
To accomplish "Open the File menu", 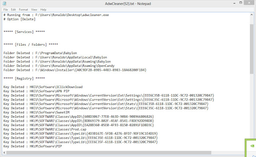I will click(x=6, y=10).
